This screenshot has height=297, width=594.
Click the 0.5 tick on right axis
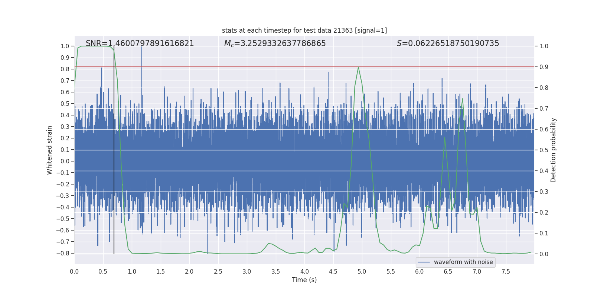click(x=544, y=150)
